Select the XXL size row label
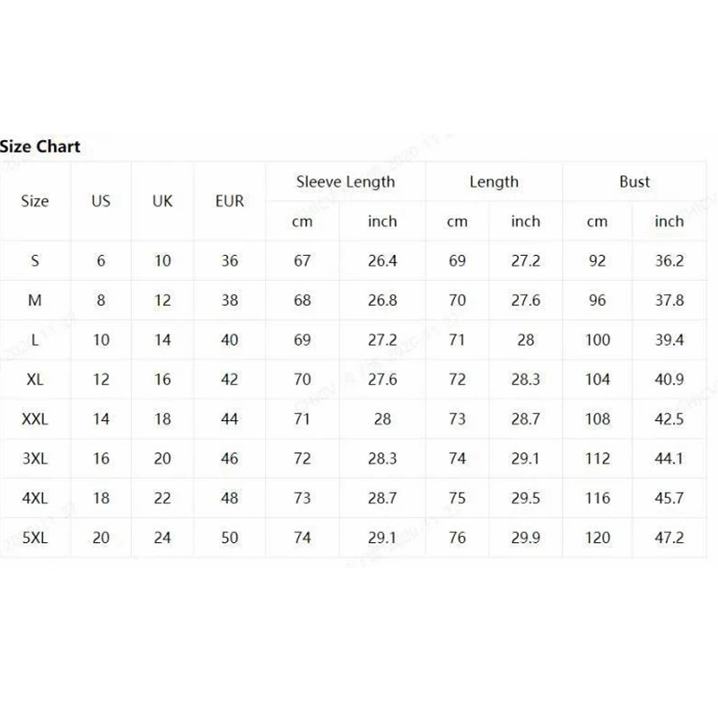718x718 pixels. click(x=34, y=419)
